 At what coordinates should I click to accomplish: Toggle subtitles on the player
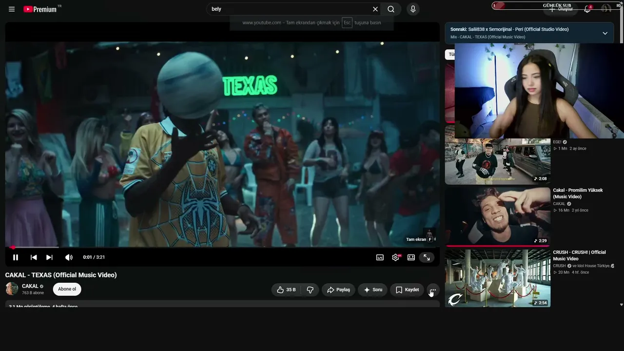tap(380, 257)
